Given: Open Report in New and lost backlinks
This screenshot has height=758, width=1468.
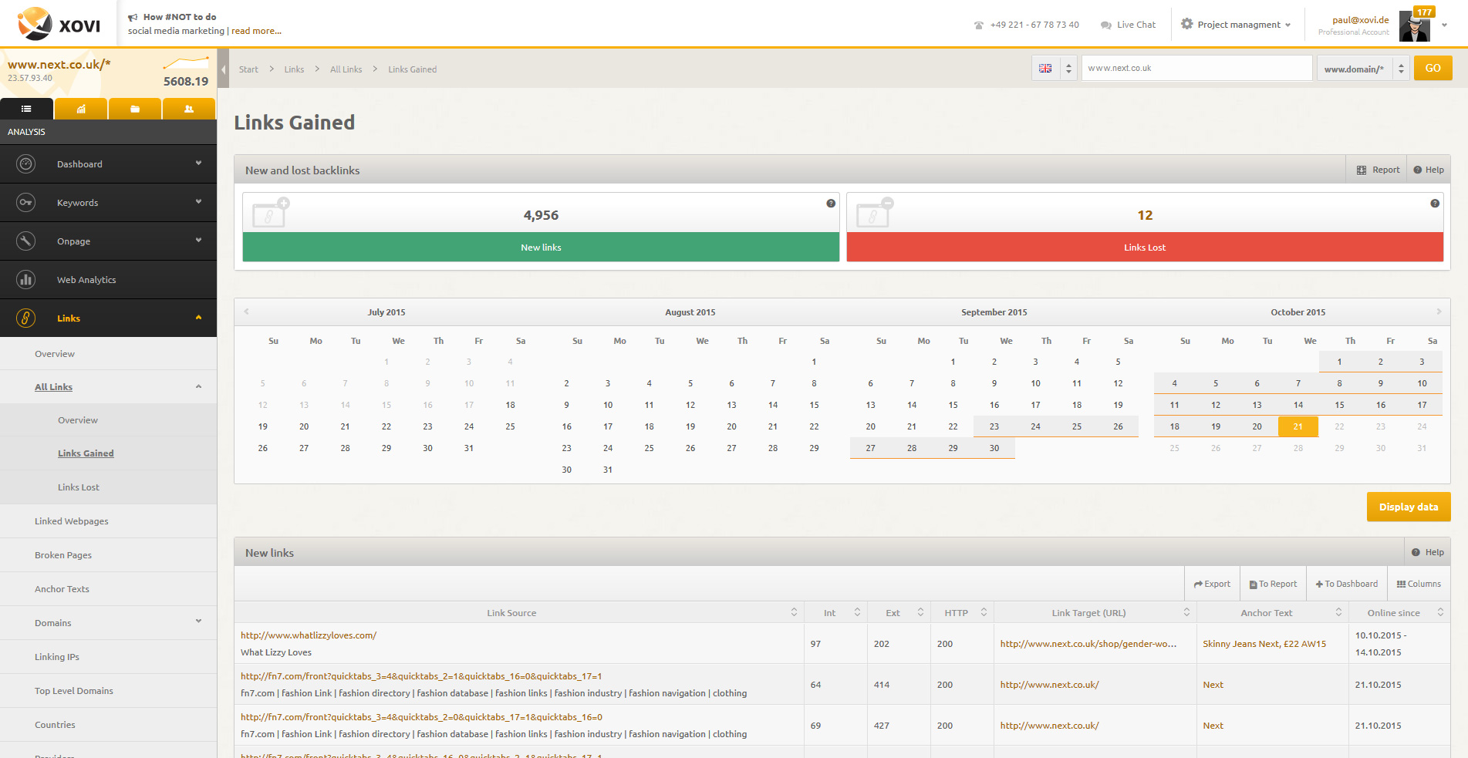Looking at the screenshot, I should [x=1378, y=170].
